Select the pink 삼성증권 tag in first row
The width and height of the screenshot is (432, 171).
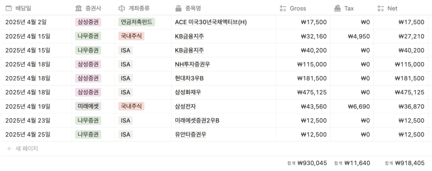tap(88, 22)
